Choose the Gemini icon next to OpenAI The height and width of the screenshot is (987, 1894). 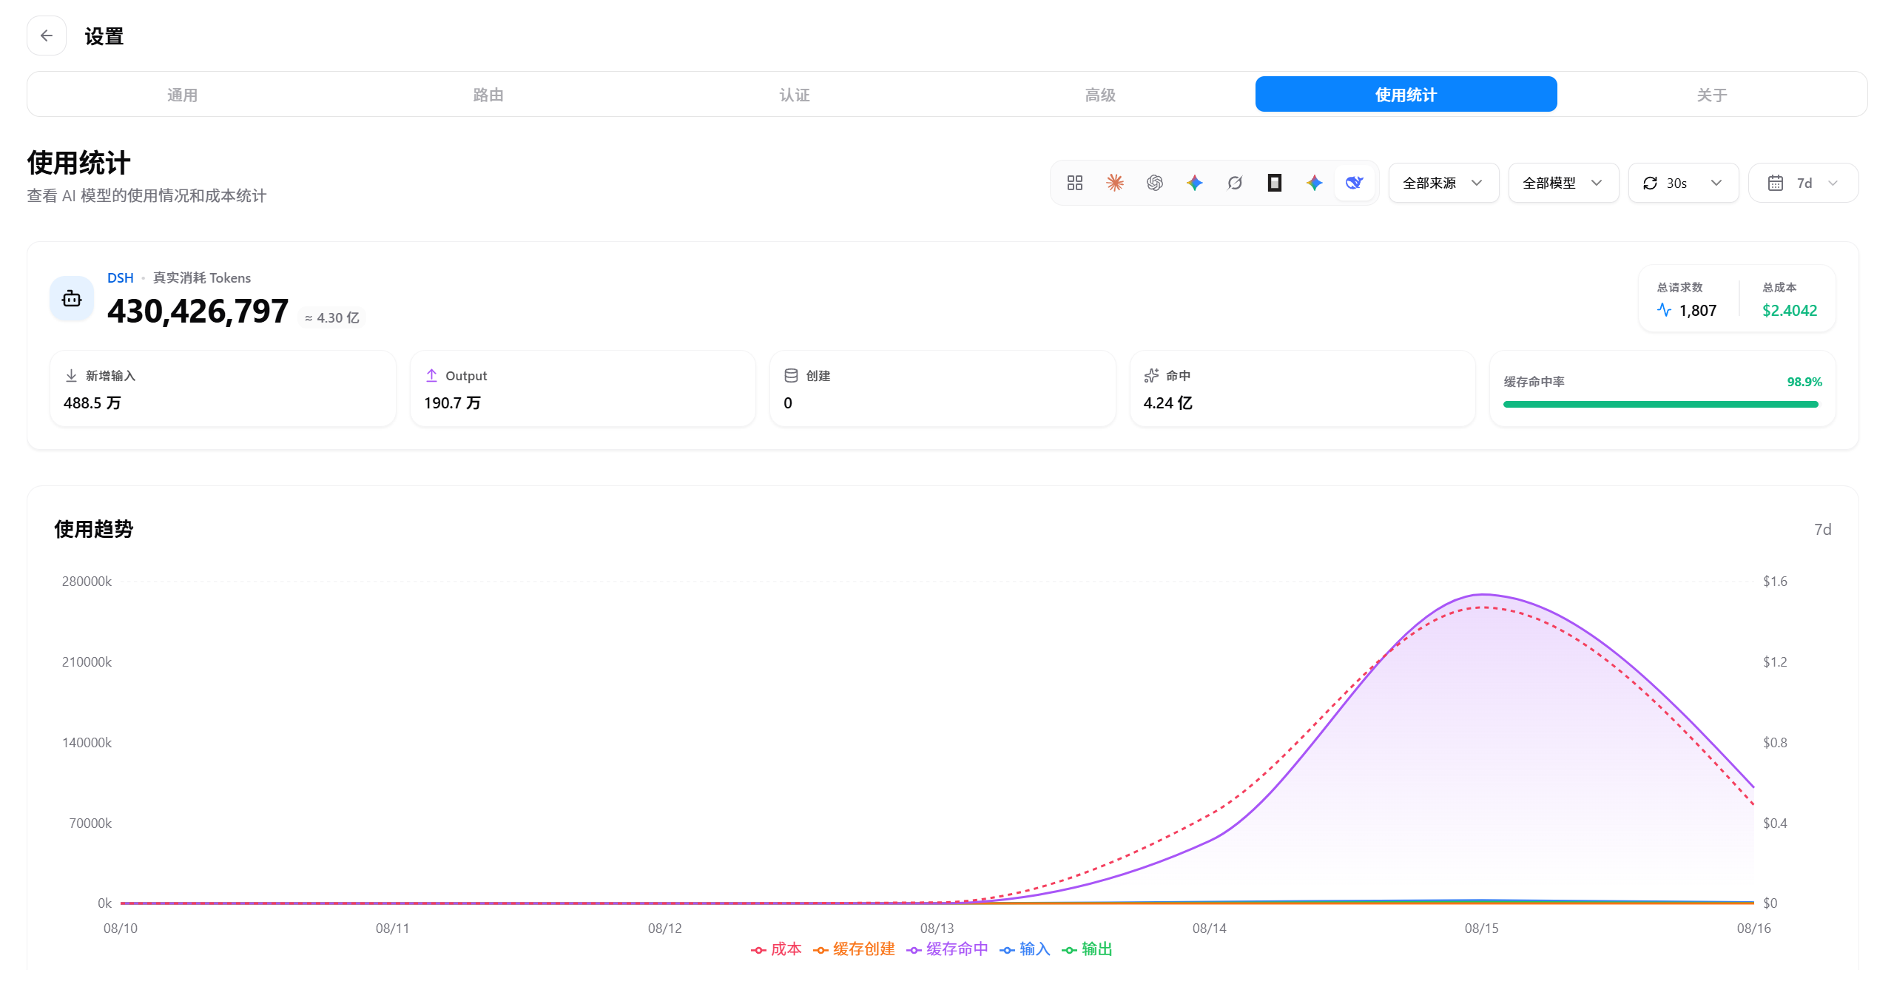coord(1195,183)
